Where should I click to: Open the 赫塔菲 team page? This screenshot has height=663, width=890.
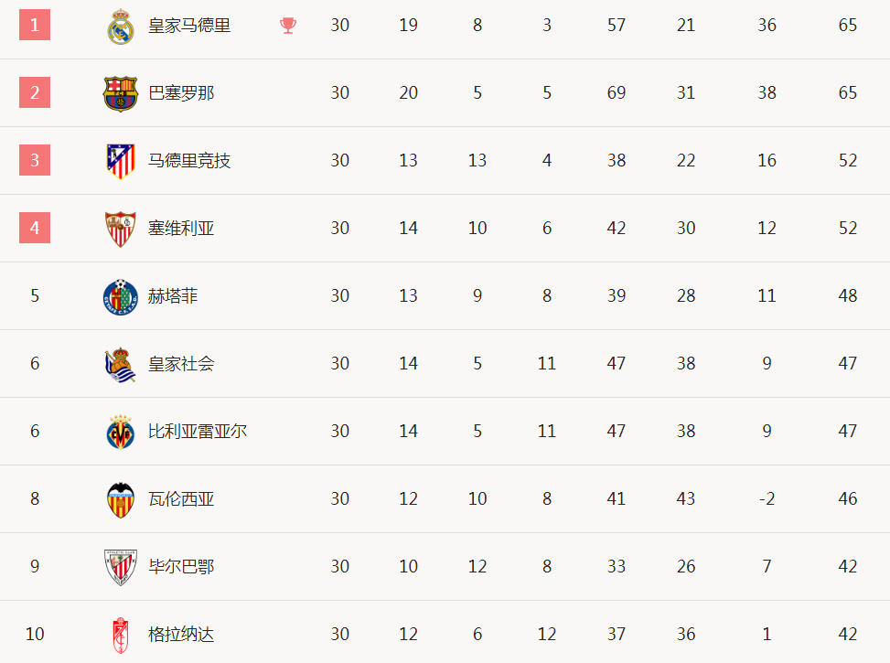tap(173, 295)
